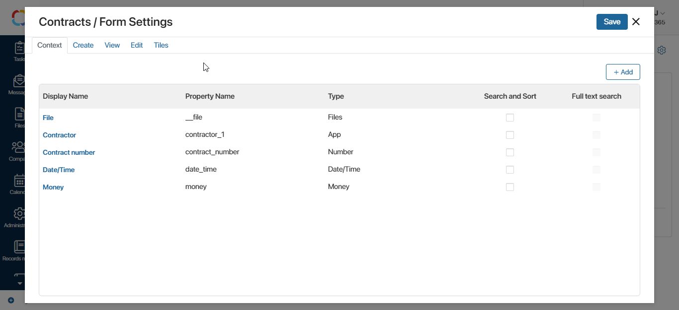Open the user menu chevron at top right
The height and width of the screenshot is (310, 679).
662,13
